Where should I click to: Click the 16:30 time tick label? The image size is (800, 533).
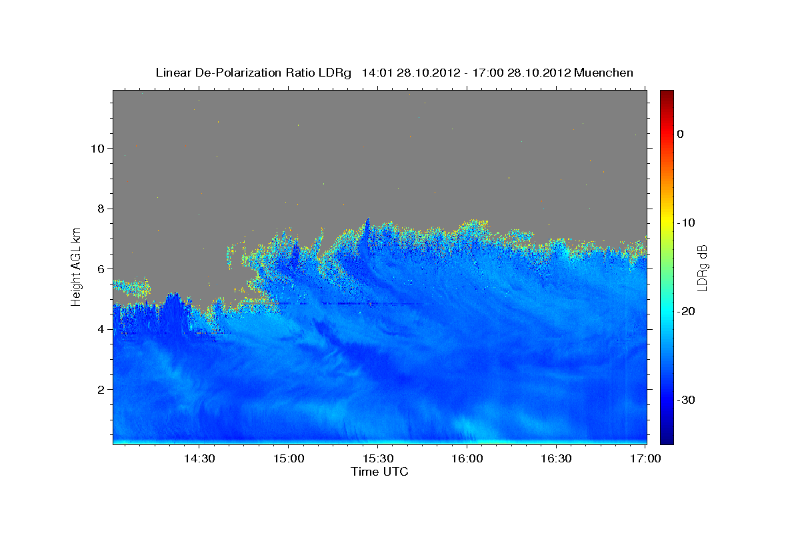pos(556,459)
